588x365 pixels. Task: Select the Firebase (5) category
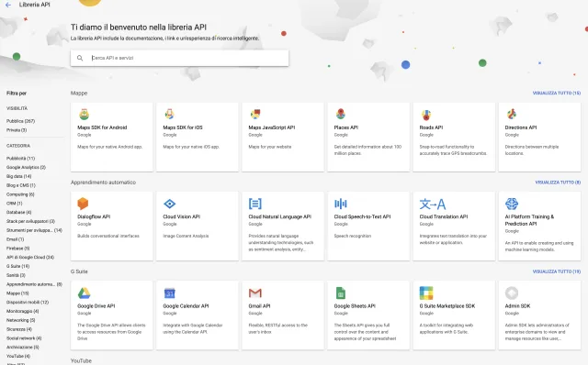[18, 249]
